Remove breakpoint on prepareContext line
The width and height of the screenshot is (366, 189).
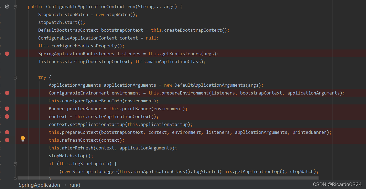tap(7, 132)
